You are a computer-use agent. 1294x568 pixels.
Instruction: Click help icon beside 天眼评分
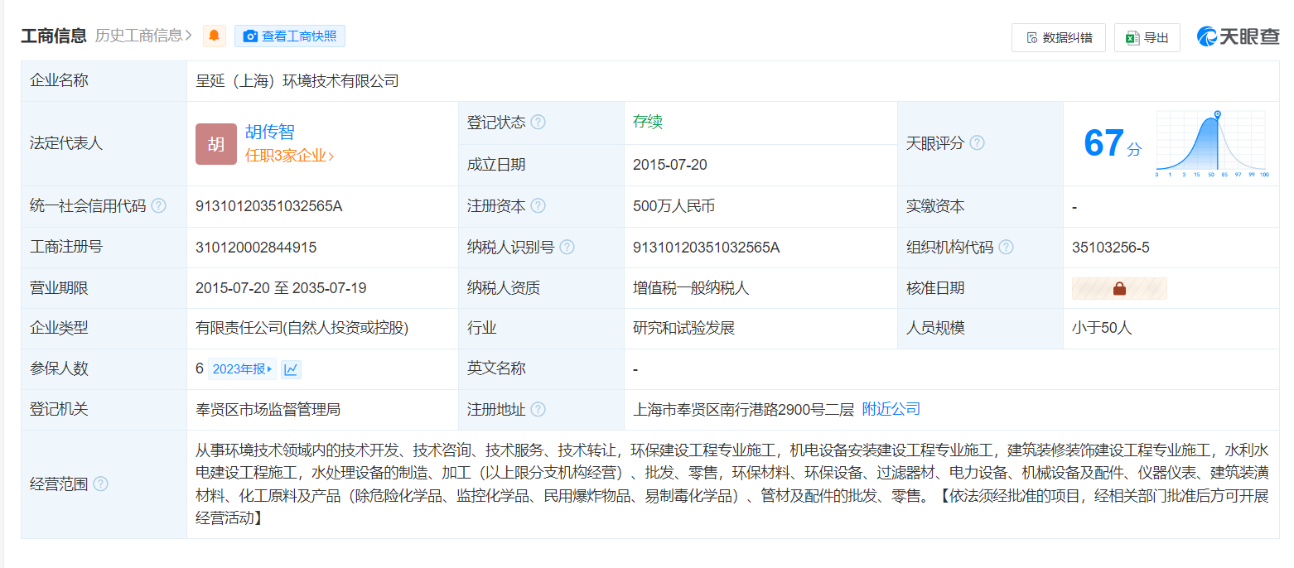(x=978, y=143)
